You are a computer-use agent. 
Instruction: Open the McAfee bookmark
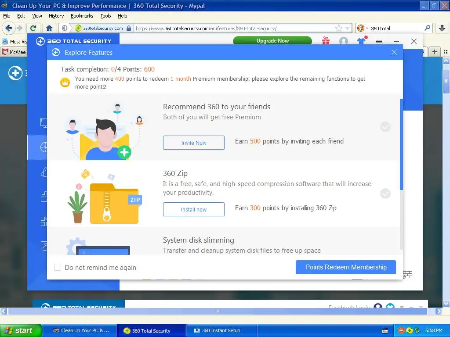coord(14,52)
